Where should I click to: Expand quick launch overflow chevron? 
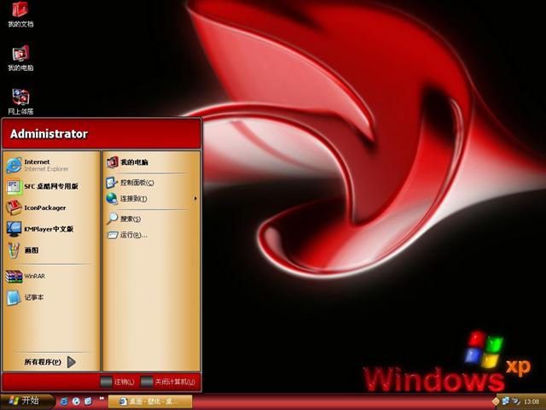[102, 398]
